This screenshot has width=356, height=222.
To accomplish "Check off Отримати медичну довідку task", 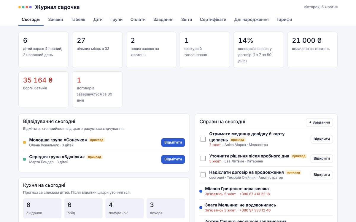I will pos(203,139).
